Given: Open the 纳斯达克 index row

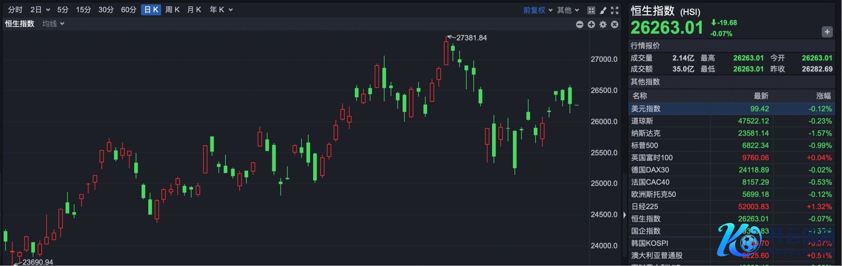Looking at the screenshot, I should [731, 133].
